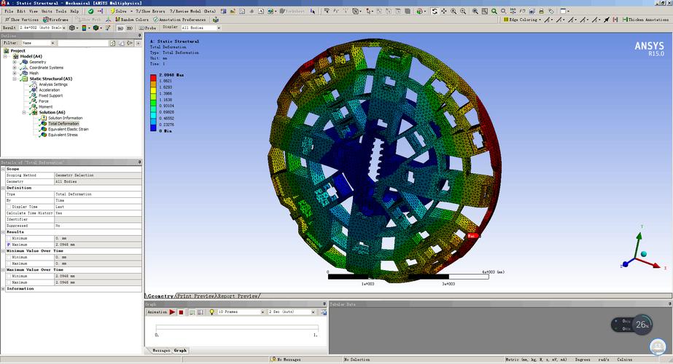Toggle Maximum checkbox under Minimum Value Over Time

tap(9, 264)
